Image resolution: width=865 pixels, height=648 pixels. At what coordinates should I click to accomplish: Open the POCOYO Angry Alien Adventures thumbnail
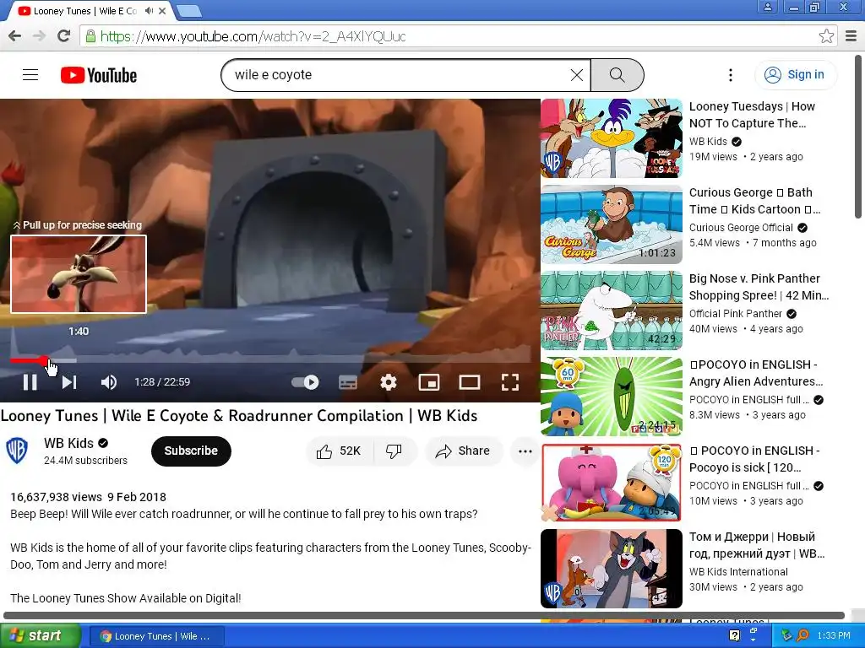click(x=612, y=397)
